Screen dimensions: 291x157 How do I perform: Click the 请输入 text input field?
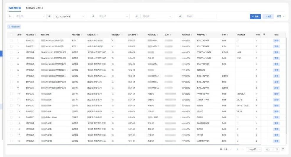(200, 16)
